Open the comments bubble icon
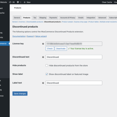117x117 pixels. point(18,2)
